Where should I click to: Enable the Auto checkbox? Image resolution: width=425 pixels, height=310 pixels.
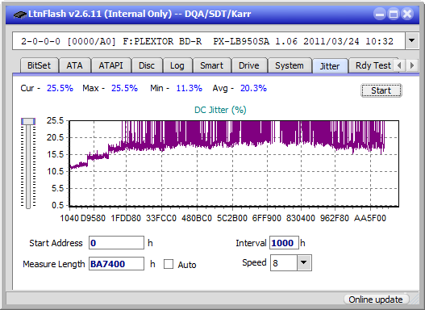(169, 264)
